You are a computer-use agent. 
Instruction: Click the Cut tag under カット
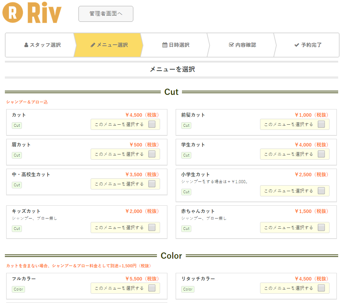(17, 125)
